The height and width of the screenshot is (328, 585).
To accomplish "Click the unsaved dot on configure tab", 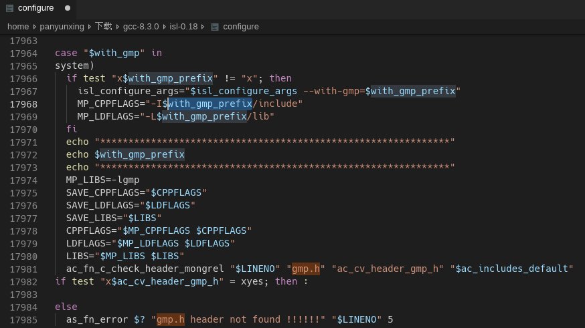I will click(68, 8).
